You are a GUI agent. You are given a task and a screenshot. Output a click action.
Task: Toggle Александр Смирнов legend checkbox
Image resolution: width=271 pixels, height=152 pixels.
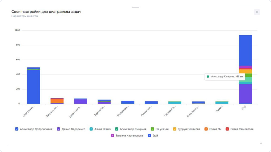click(116, 129)
